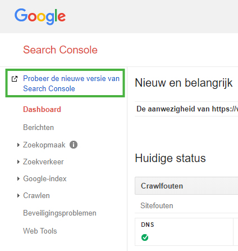Open Berichten in the sidebar
238x251 pixels.
coord(38,127)
